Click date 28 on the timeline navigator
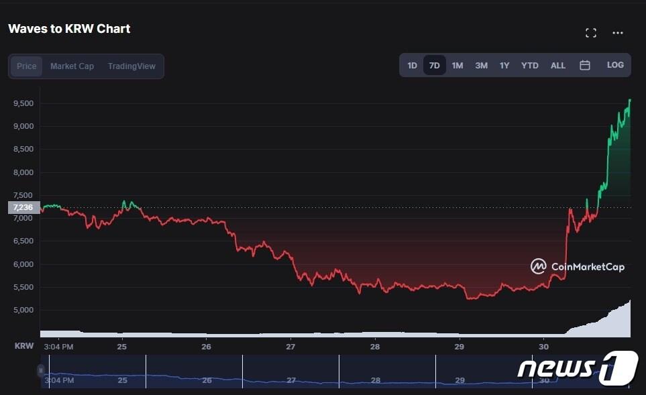Viewport: 646px width, 395px height. pyautogui.click(x=375, y=380)
